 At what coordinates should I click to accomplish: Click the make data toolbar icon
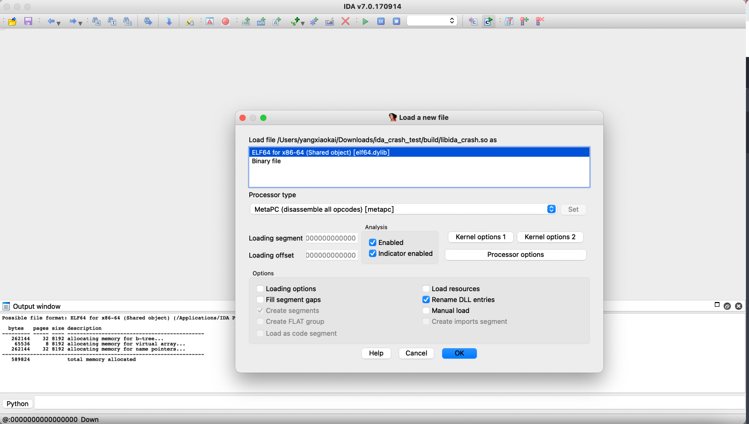point(261,21)
